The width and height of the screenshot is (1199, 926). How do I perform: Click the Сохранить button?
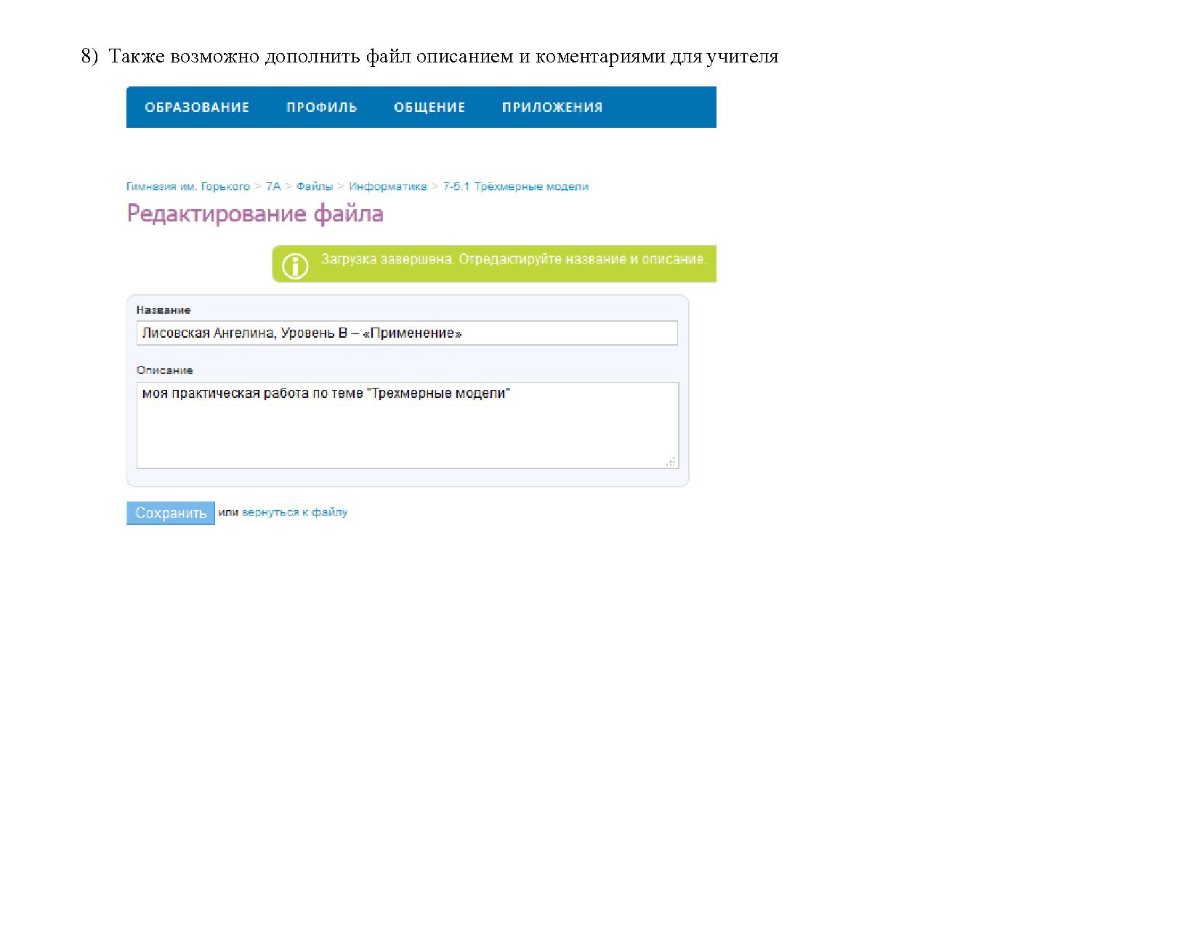pyautogui.click(x=171, y=513)
